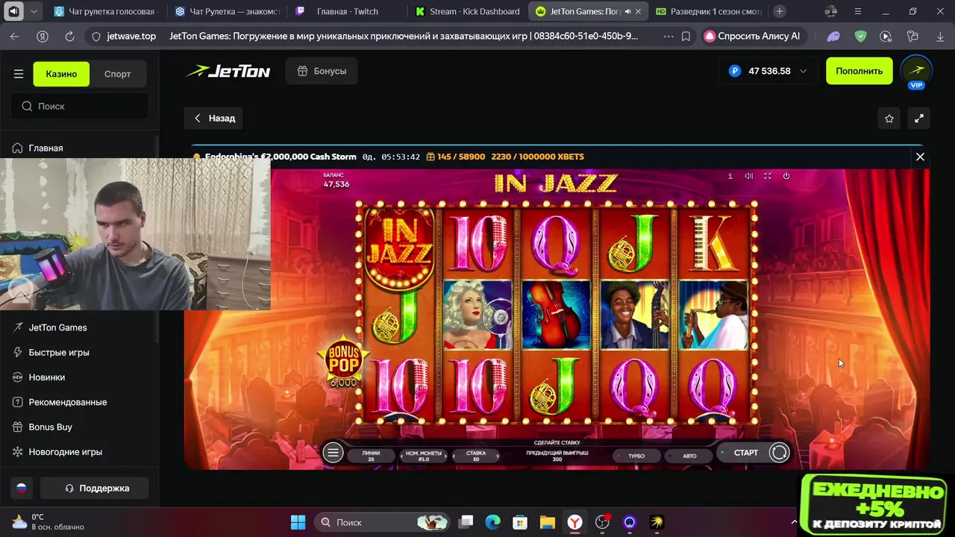Increase coin value with right arrow
The width and height of the screenshot is (955, 537).
click(445, 456)
